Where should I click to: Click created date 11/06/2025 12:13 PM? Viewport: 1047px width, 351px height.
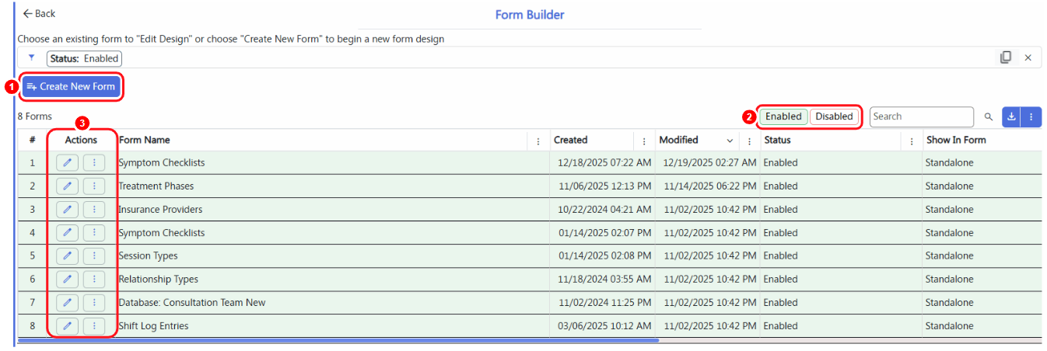click(x=605, y=186)
